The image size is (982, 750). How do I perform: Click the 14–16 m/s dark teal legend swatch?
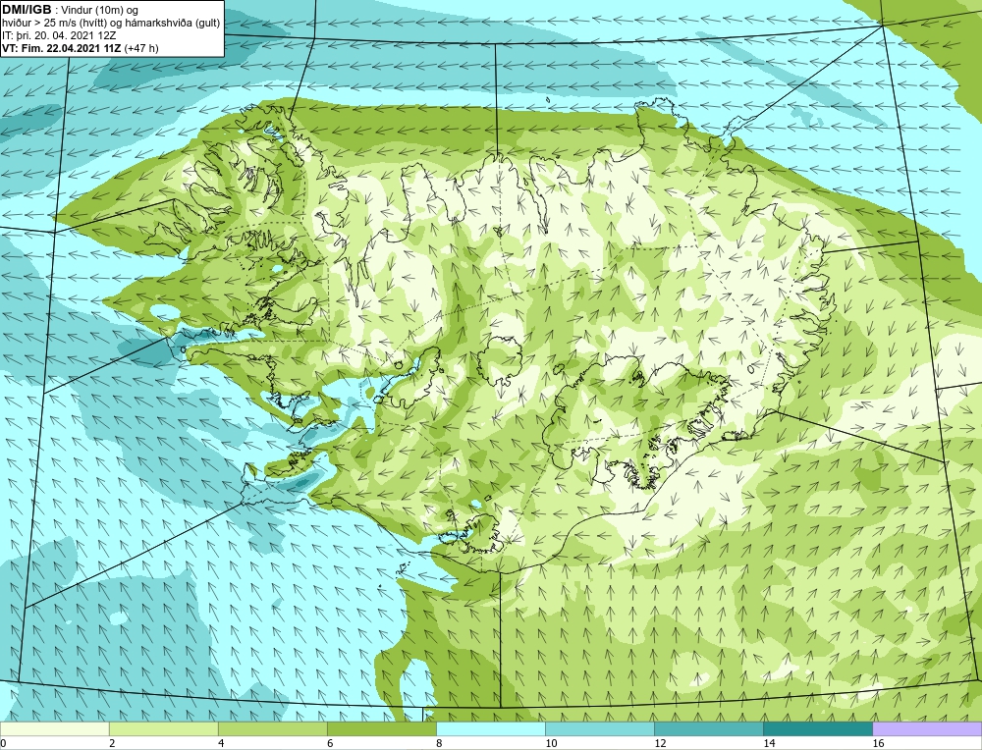[x=817, y=728]
